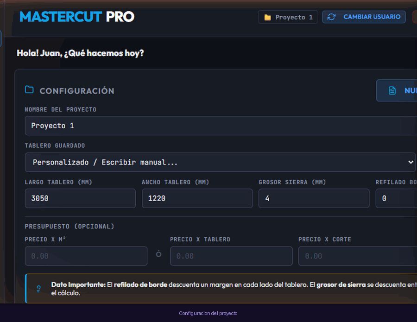Click the folder icon beside Proyecto 1 in the header

point(267,18)
